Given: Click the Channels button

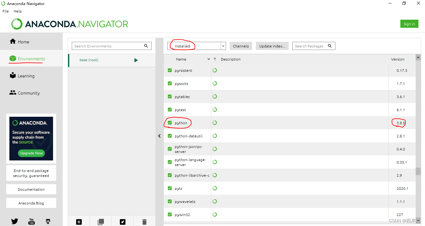Looking at the screenshot, I should click(241, 46).
